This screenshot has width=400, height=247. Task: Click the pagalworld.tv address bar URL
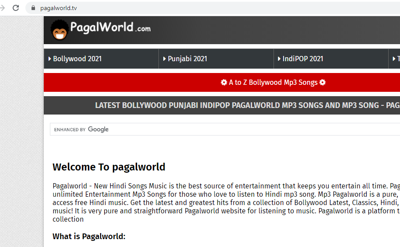tap(58, 8)
